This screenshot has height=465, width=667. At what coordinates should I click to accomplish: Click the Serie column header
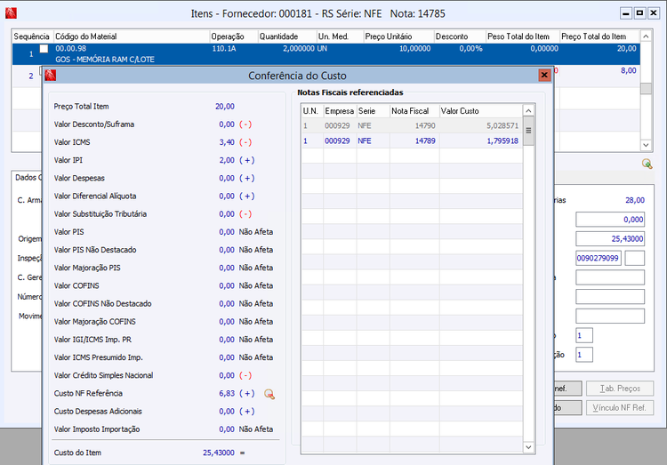coord(373,111)
